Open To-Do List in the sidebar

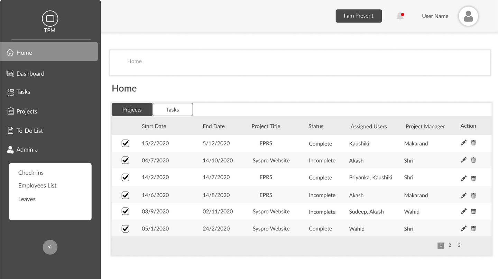click(25, 130)
